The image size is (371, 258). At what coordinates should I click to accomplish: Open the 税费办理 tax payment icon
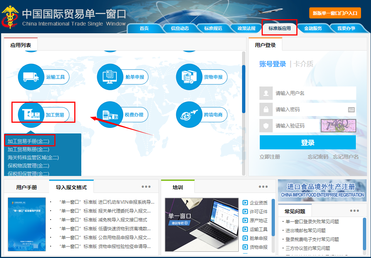(x=110, y=115)
